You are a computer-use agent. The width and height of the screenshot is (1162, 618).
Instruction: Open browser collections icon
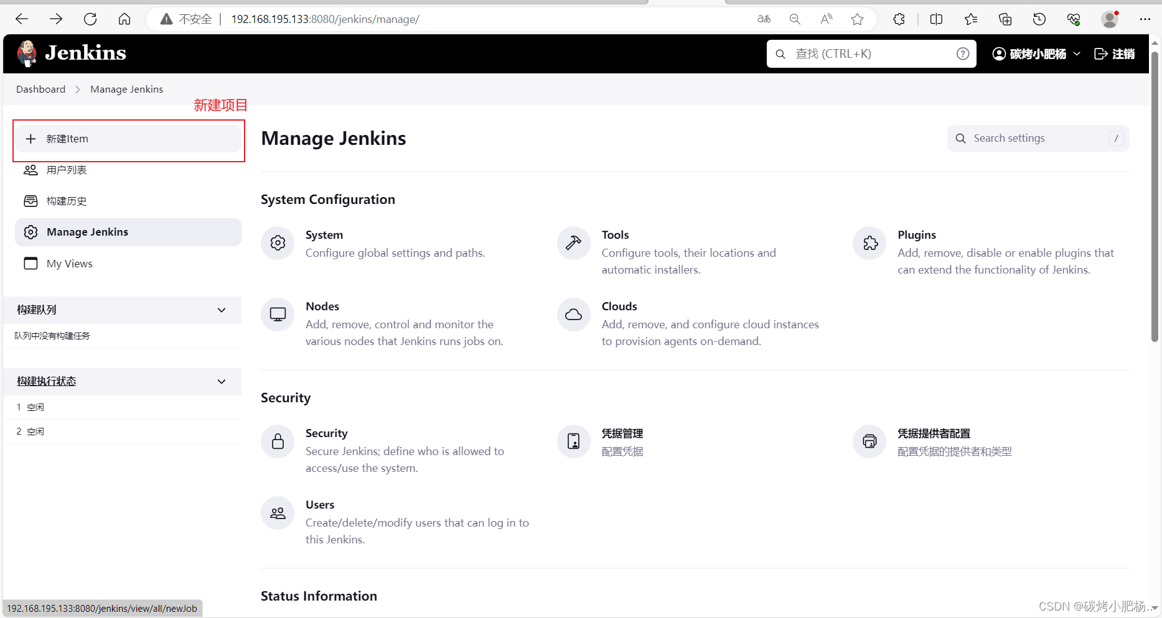tap(1005, 19)
